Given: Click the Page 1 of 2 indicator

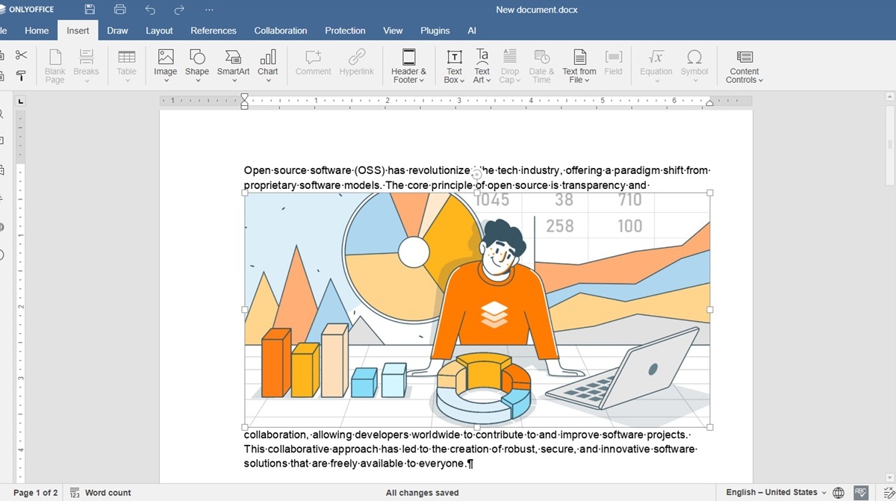Looking at the screenshot, I should click(35, 493).
